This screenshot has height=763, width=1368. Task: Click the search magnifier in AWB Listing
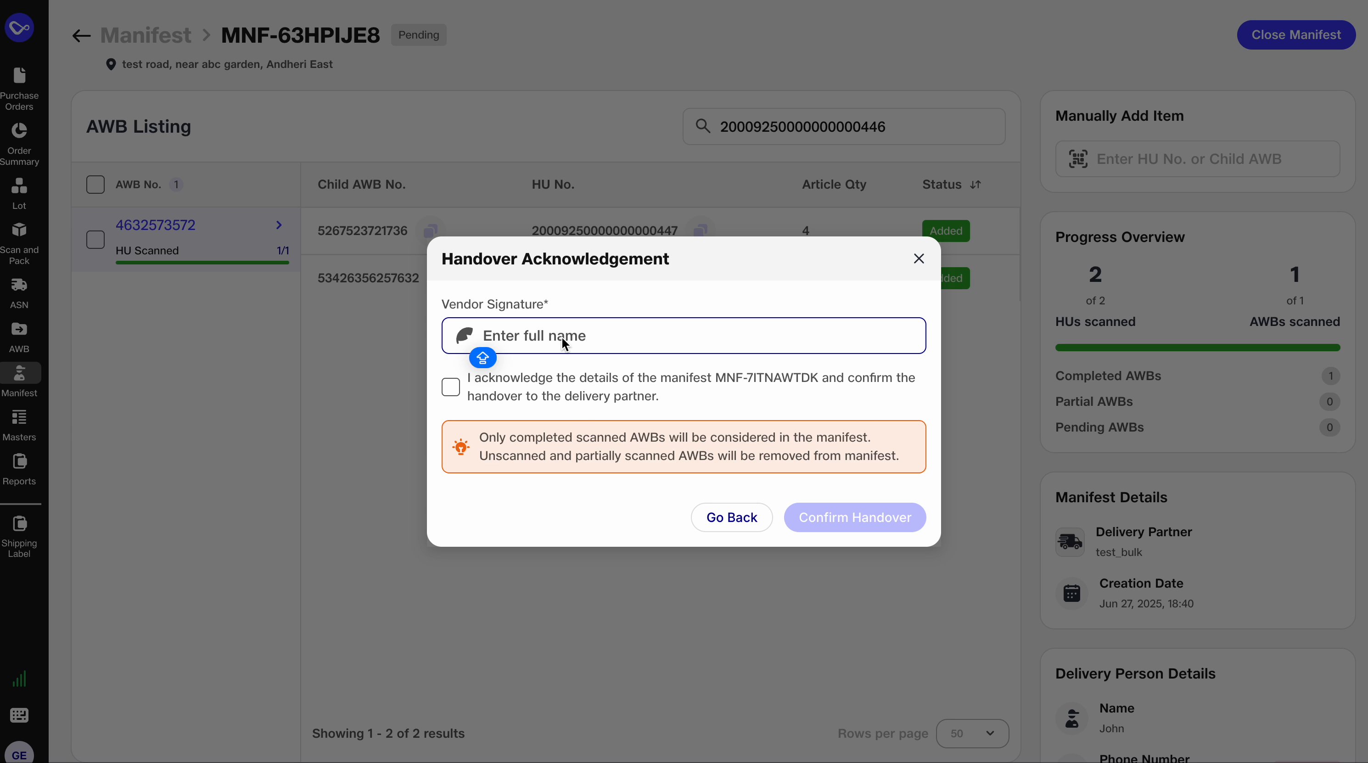(x=704, y=126)
